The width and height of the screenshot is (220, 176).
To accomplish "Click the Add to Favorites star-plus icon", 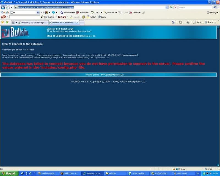I will 7,22.
